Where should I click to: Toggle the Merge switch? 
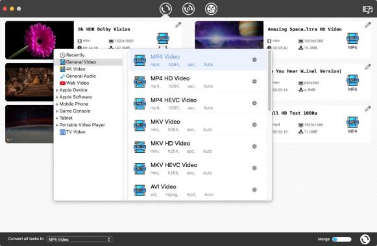(x=342, y=239)
